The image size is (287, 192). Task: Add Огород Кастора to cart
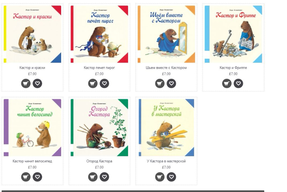click(93, 177)
